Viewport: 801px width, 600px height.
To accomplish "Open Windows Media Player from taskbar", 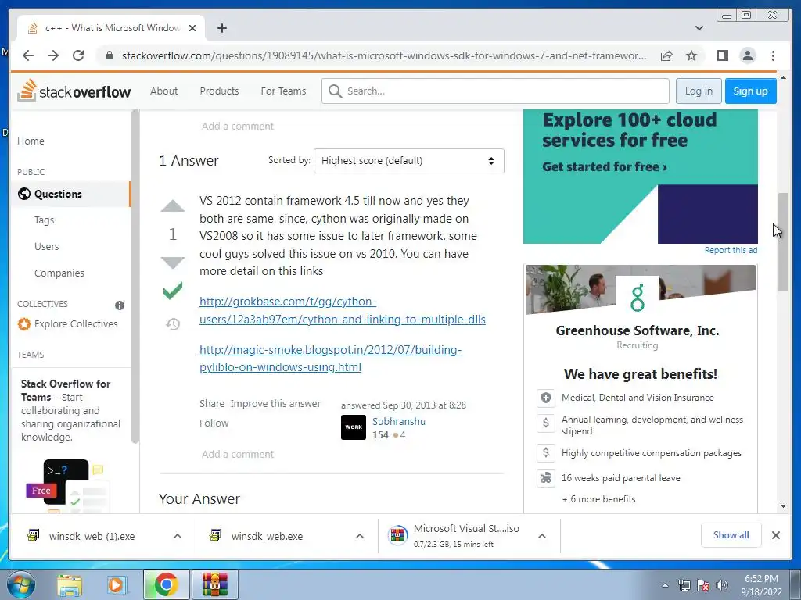I will tap(117, 584).
